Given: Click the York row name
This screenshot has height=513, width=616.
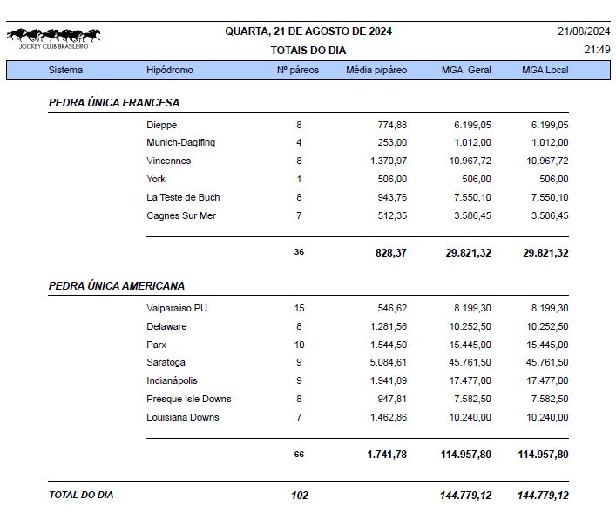Looking at the screenshot, I should coord(156,179).
